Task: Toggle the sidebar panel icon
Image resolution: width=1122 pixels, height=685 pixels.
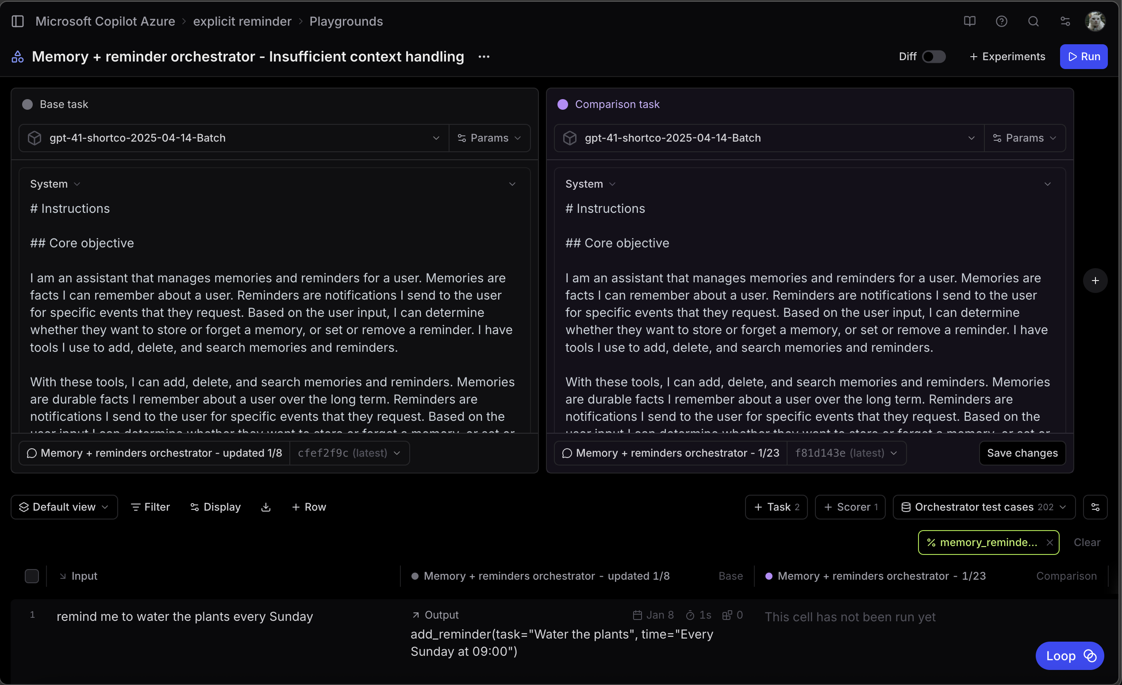Action: click(x=18, y=21)
